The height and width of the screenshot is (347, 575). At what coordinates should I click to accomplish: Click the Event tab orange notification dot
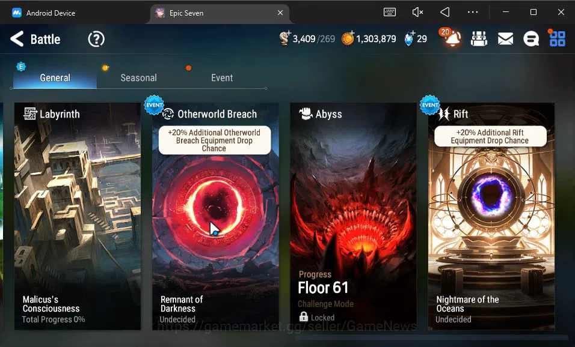point(188,68)
